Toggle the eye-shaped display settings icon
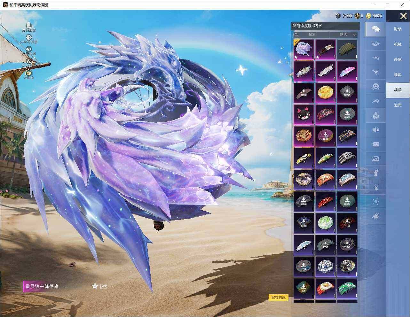Image resolution: width=410 pixels, height=317 pixels. pos(29,49)
